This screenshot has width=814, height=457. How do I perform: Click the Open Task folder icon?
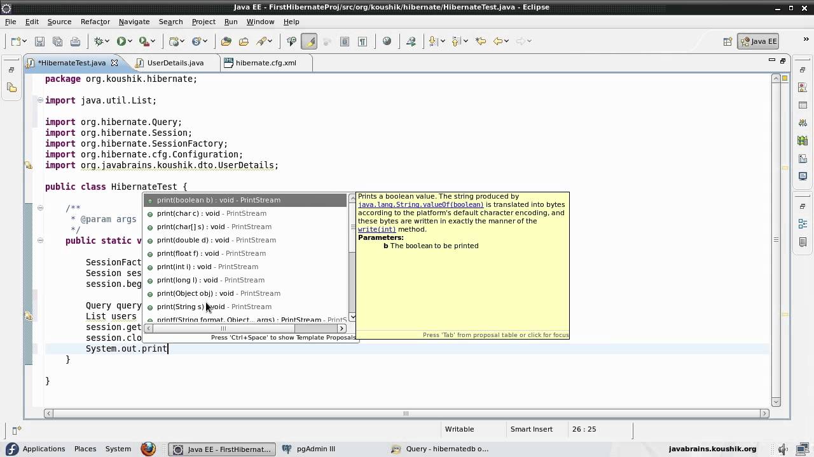click(244, 41)
